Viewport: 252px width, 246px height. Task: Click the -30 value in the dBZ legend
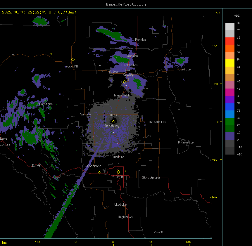tap(239, 155)
